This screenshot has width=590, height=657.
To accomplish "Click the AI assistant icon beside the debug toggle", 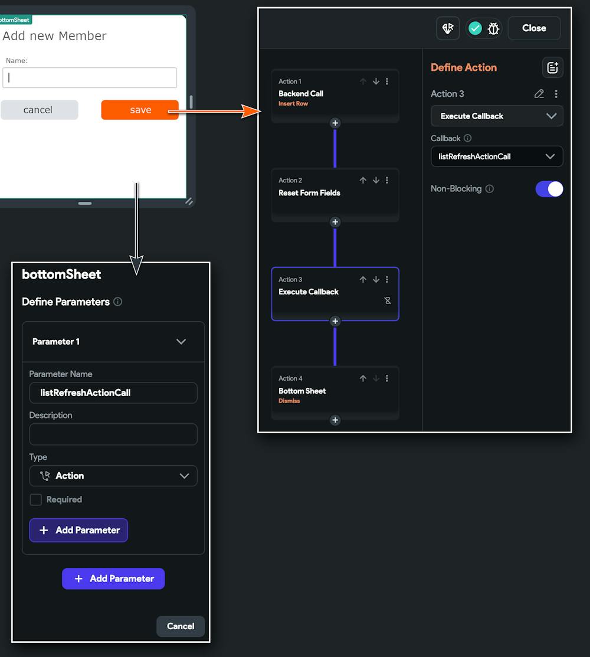I will click(448, 28).
